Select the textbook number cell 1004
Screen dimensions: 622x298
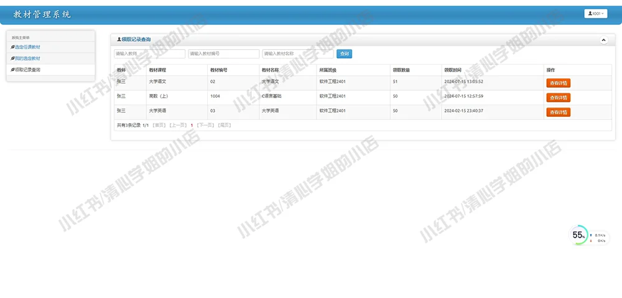tap(215, 96)
